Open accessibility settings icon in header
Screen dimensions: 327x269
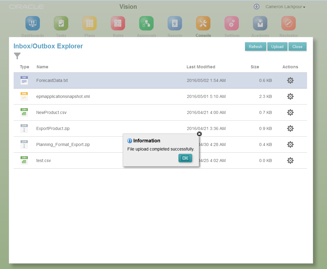[x=257, y=7]
